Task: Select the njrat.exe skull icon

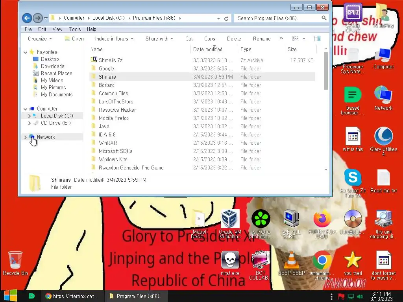Action: tap(230, 263)
